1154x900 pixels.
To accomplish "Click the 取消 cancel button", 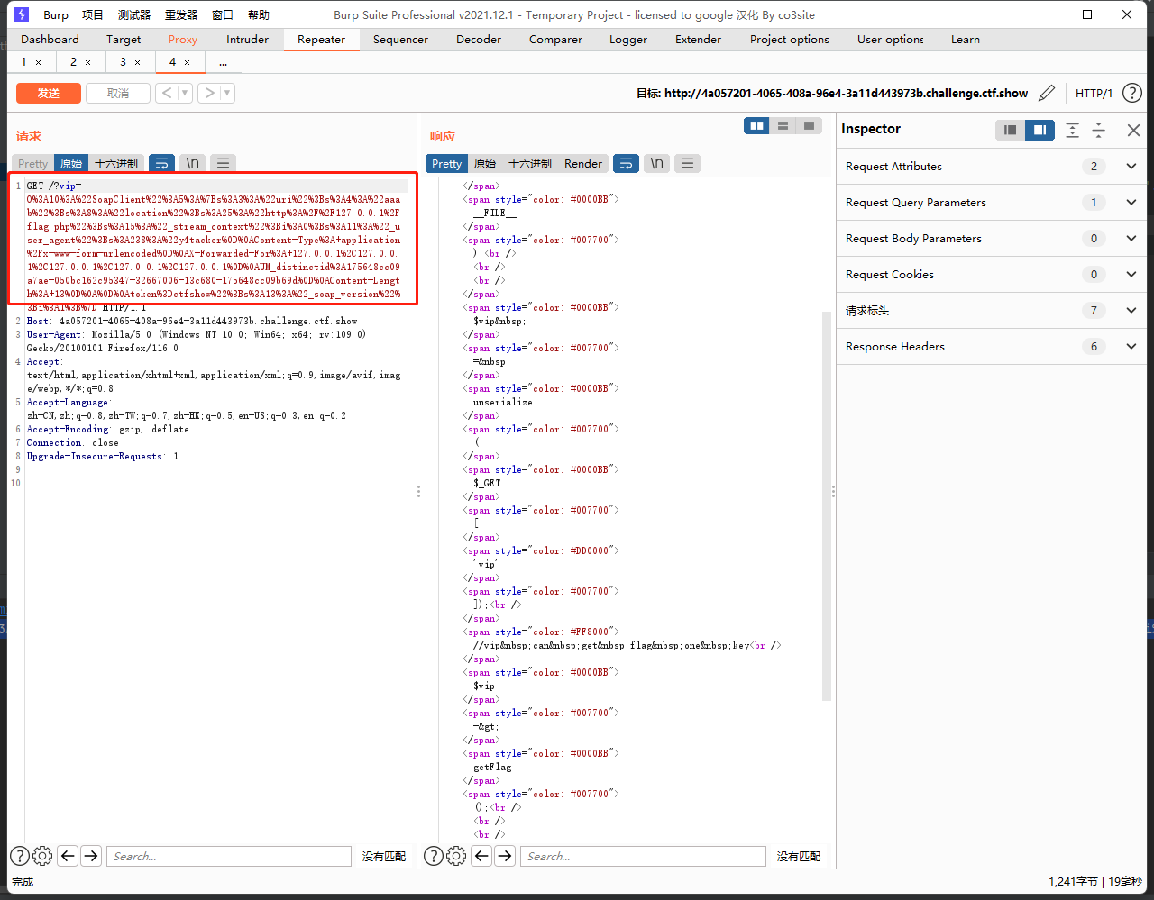I will pyautogui.click(x=118, y=93).
